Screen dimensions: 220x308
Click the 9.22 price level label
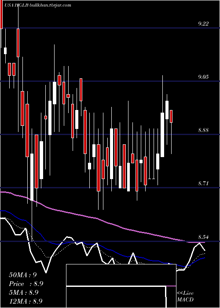click(203, 24)
